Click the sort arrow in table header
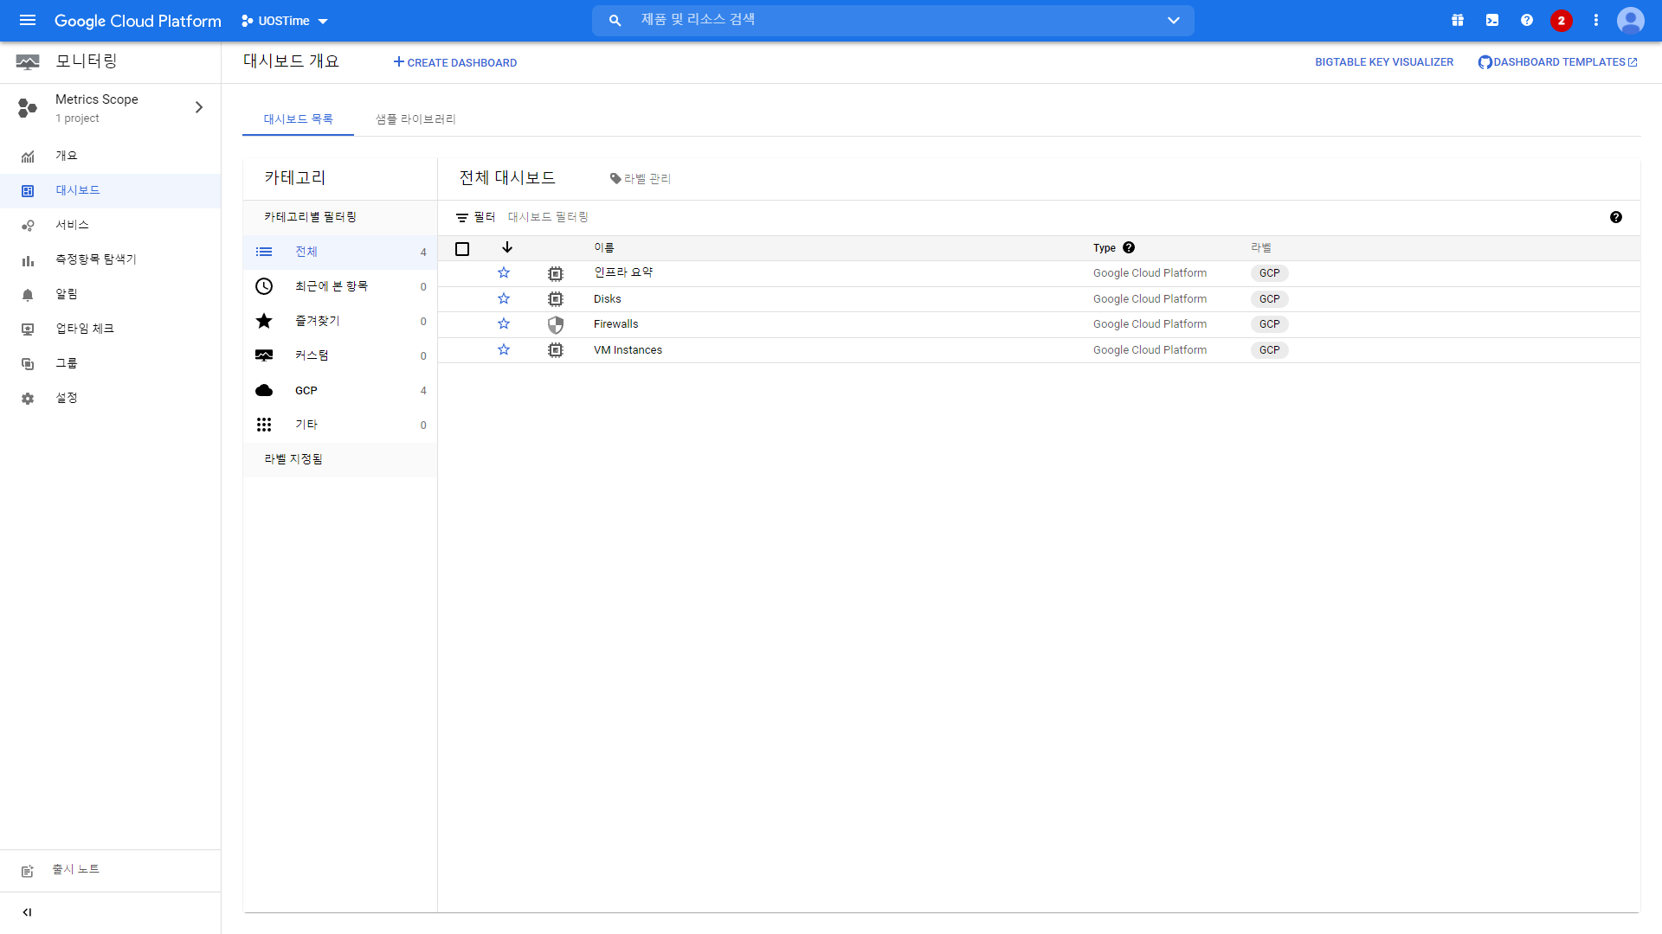 pos(507,248)
